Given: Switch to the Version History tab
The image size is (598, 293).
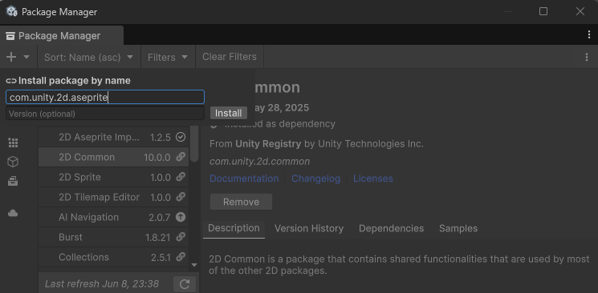Looking at the screenshot, I should [x=309, y=228].
